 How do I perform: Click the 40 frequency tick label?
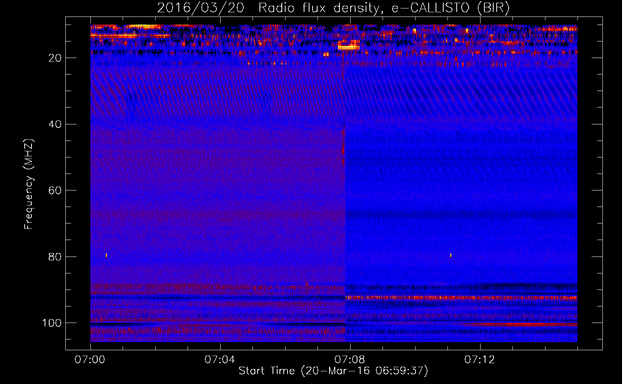coord(55,124)
